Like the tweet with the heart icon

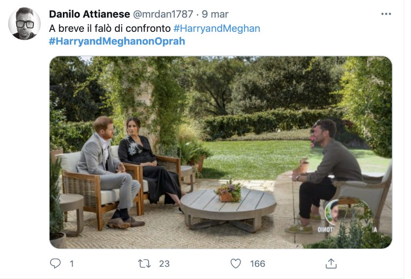[236, 263]
